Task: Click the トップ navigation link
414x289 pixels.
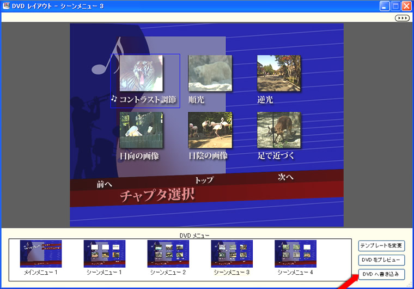Action: [x=204, y=180]
